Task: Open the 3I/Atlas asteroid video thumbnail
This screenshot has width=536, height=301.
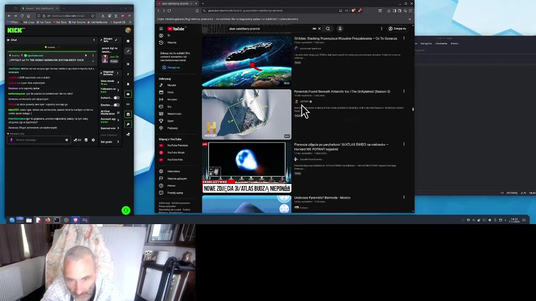Action: (x=247, y=61)
